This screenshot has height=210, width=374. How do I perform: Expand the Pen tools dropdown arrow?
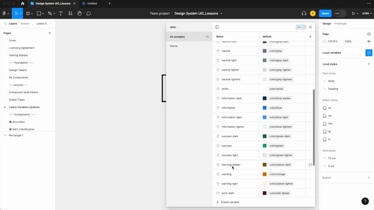54,13
